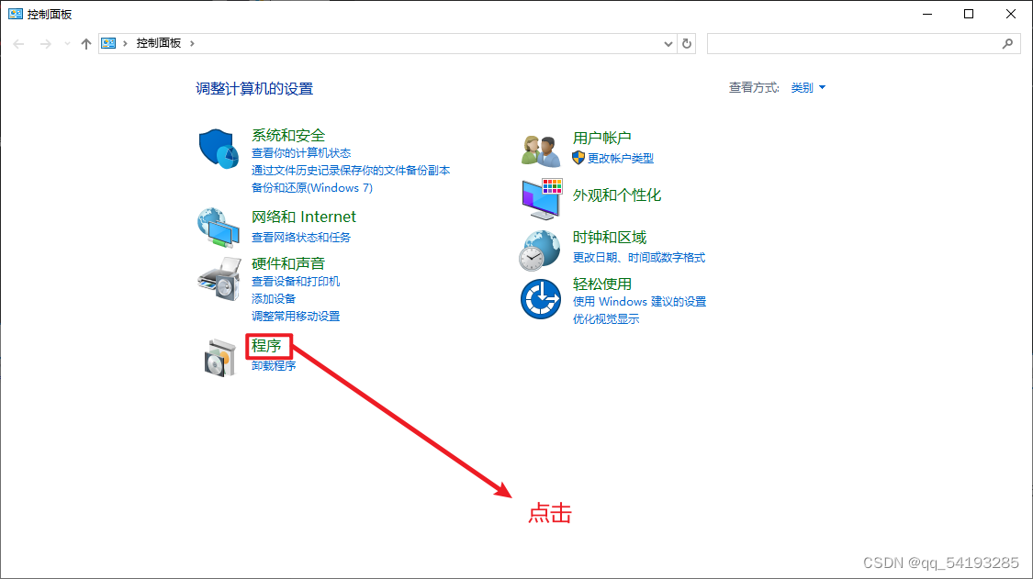Click 使用 Windows 建议的设置
The height and width of the screenshot is (579, 1033).
point(640,301)
